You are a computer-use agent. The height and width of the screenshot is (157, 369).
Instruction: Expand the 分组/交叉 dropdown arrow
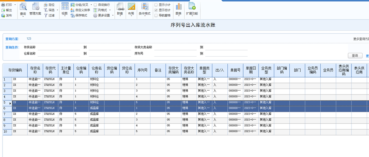91,5
